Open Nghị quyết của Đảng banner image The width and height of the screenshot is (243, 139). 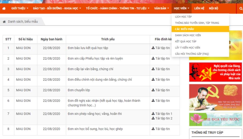(x=215, y=72)
